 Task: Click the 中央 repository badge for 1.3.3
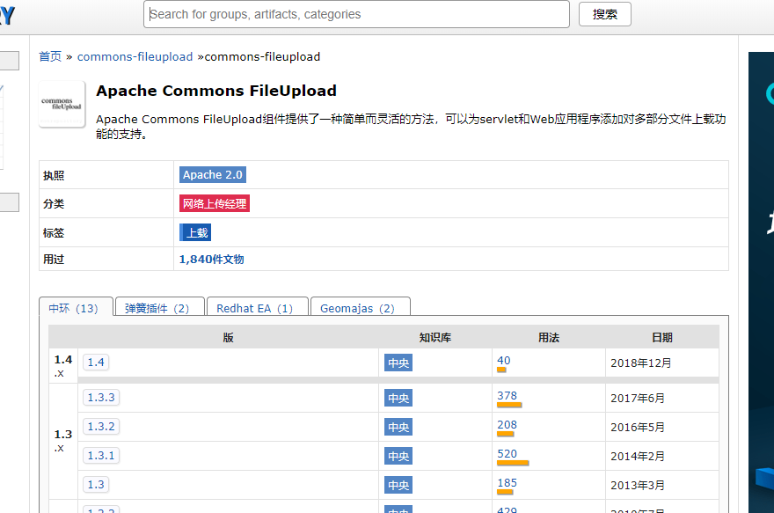click(x=398, y=398)
